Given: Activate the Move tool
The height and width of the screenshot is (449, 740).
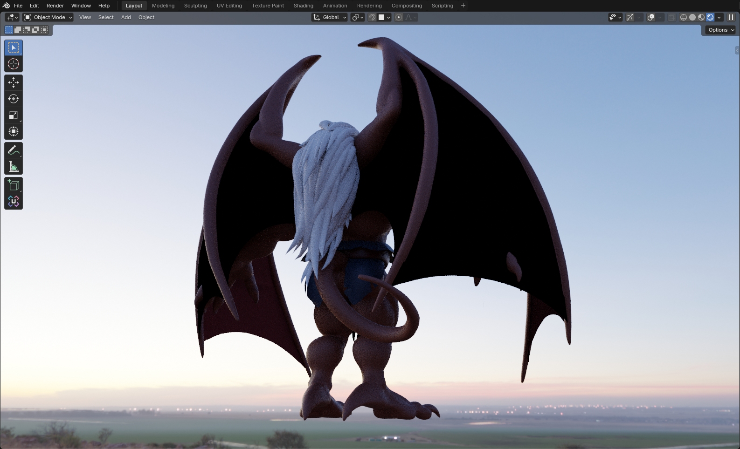Looking at the screenshot, I should coord(14,82).
